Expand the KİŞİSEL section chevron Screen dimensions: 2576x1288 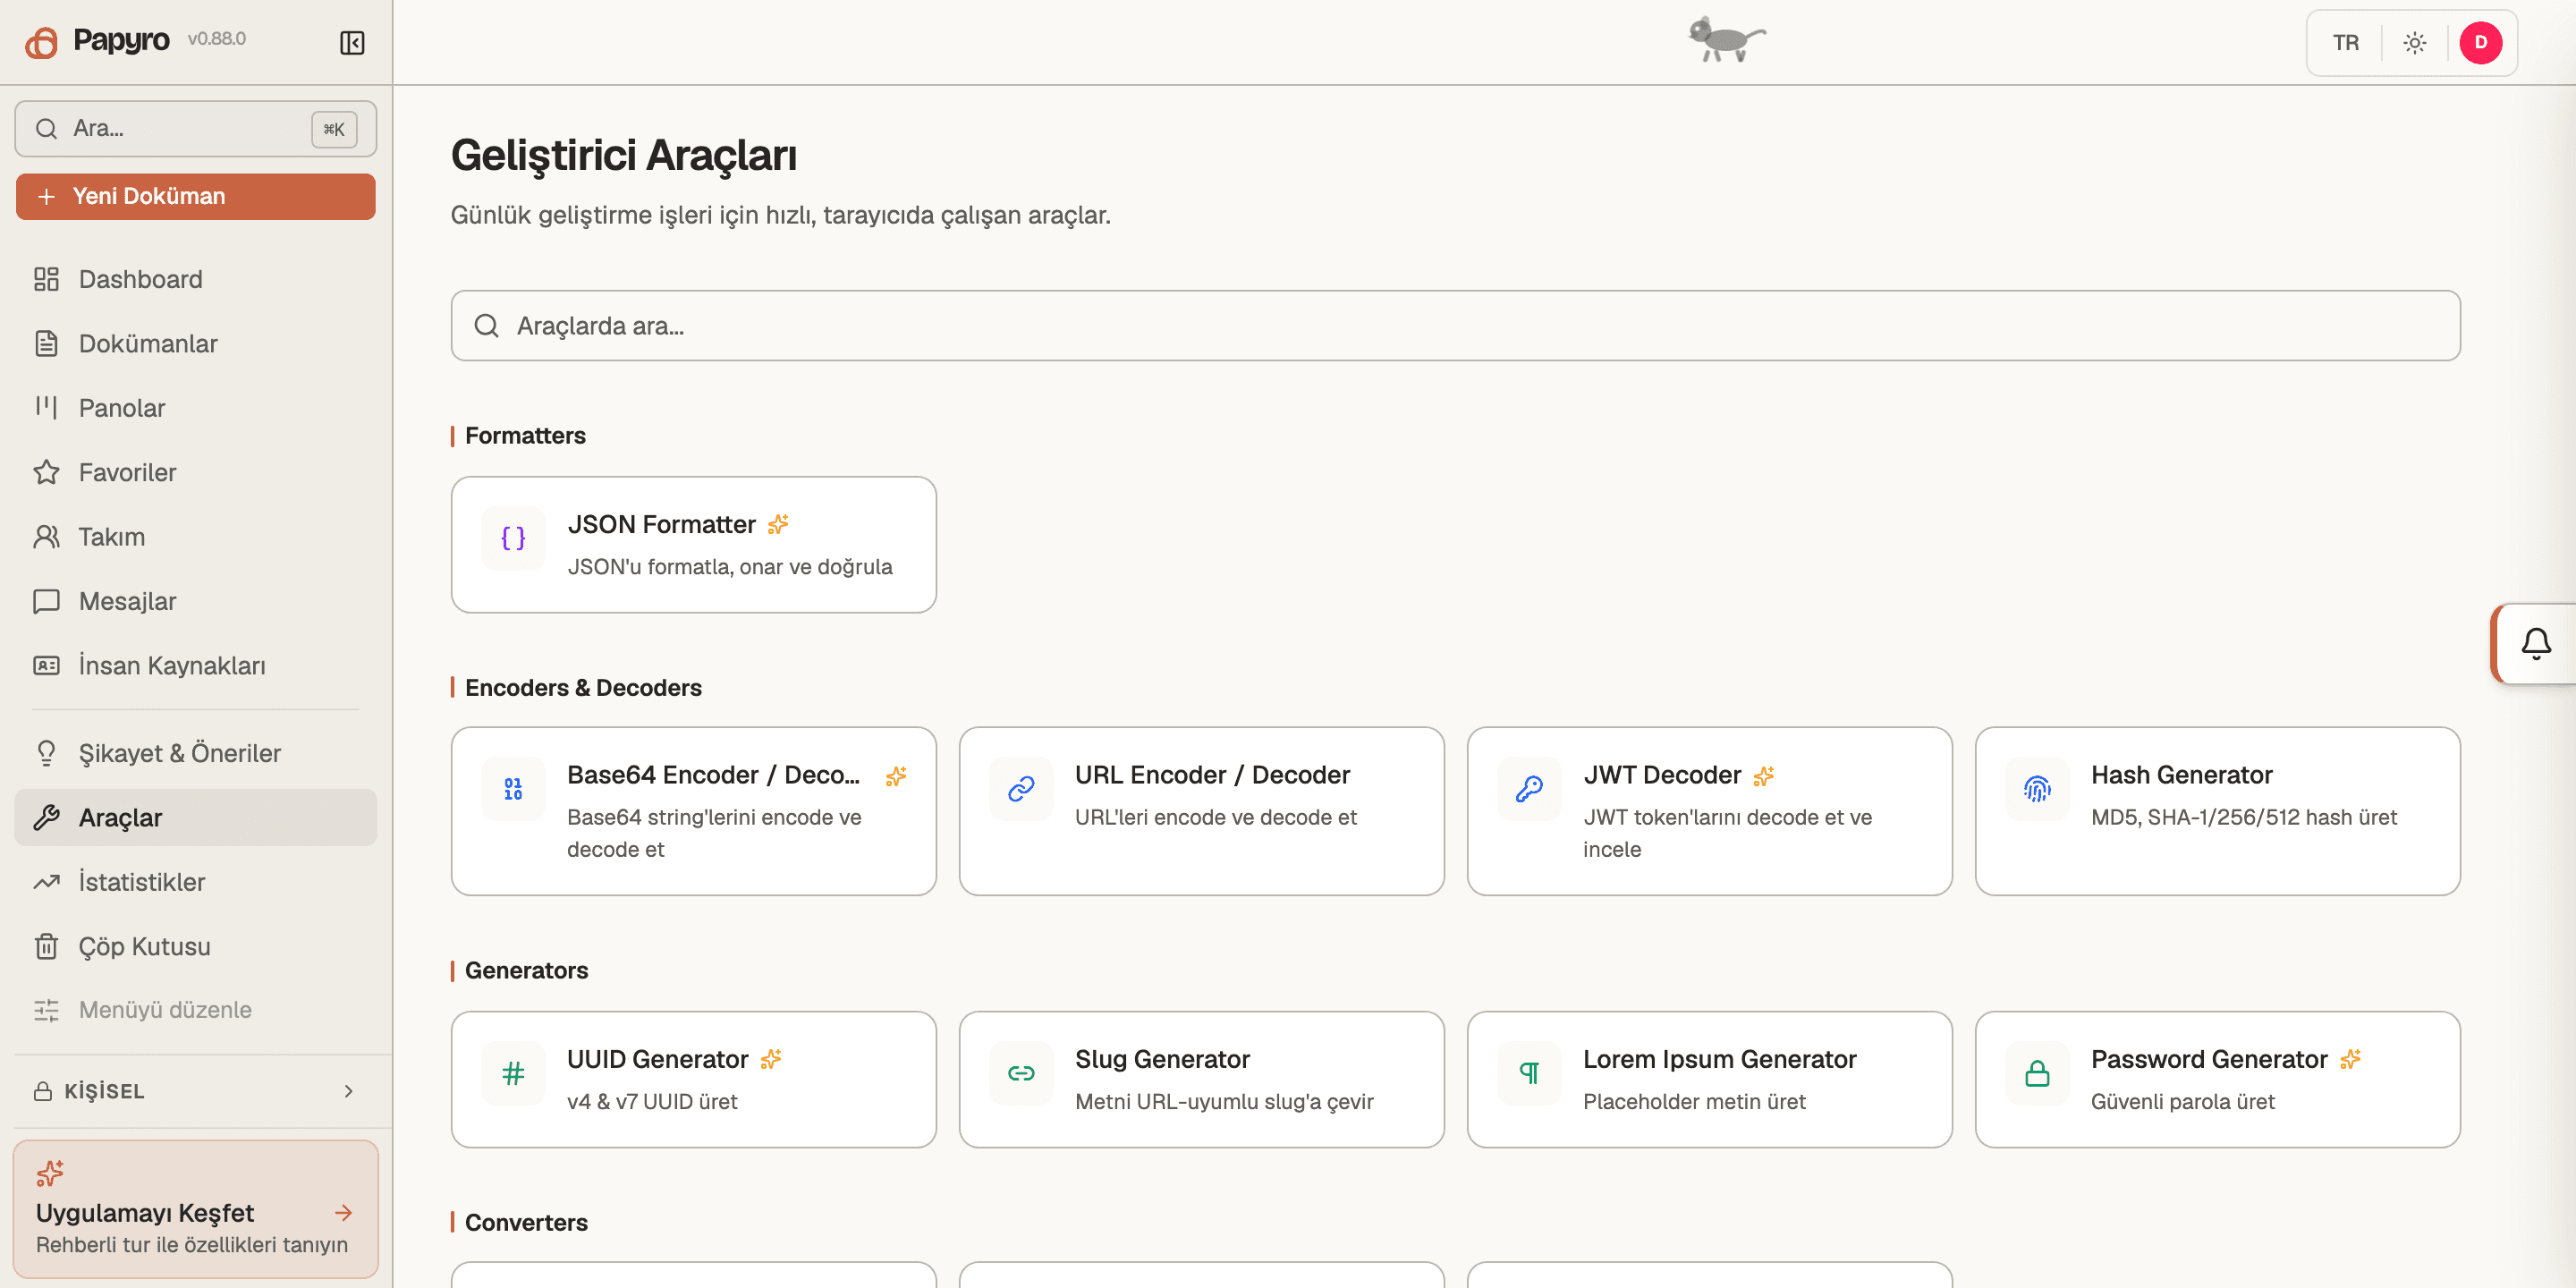click(x=349, y=1091)
